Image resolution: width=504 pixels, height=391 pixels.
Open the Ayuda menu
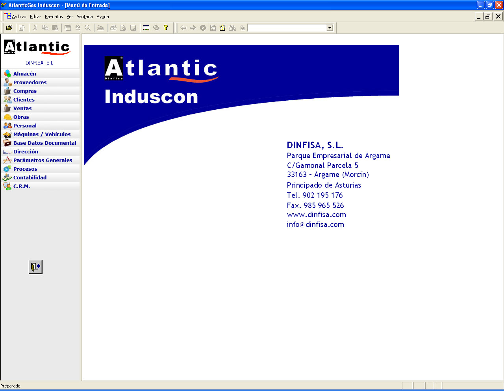[103, 17]
